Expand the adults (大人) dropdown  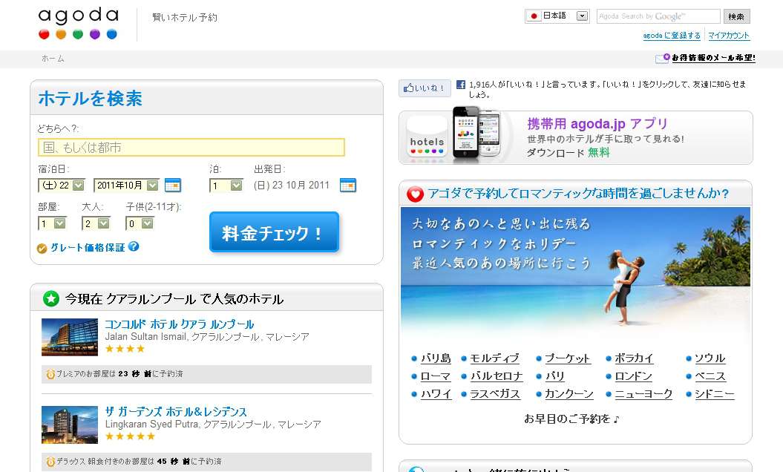[x=104, y=223]
